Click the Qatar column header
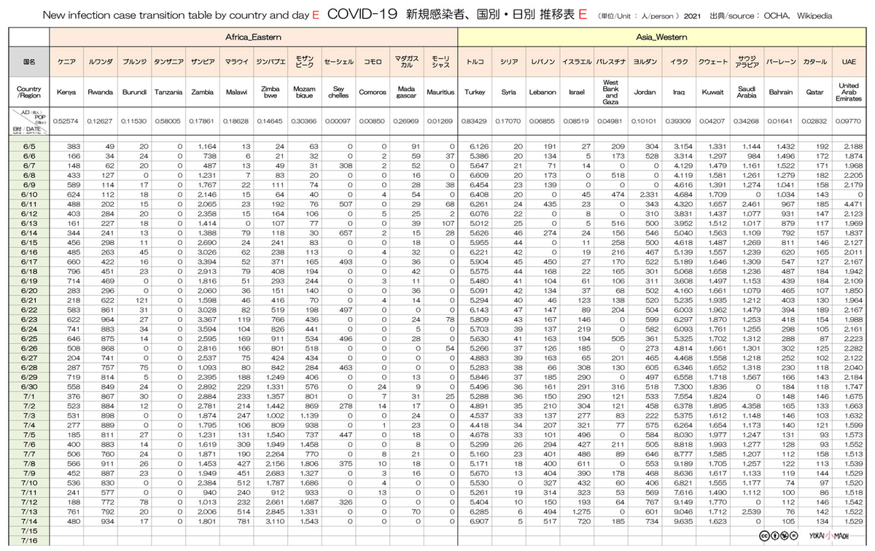 (x=814, y=93)
